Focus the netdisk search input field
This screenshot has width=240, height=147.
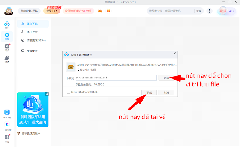click(171, 11)
